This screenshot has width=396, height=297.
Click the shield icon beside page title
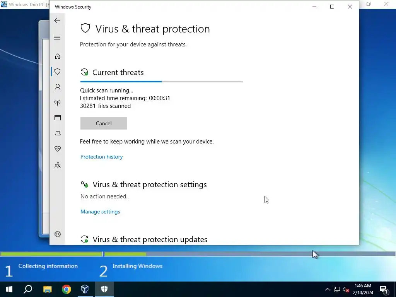click(85, 28)
